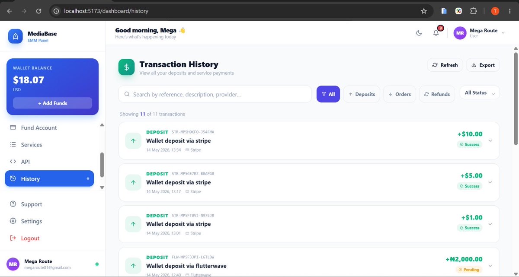Click the Export button
Screen dimensions: 519x277
tap(483, 65)
